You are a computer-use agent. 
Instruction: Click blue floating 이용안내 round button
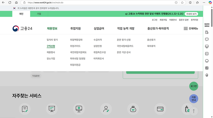pyautogui.click(x=194, y=99)
